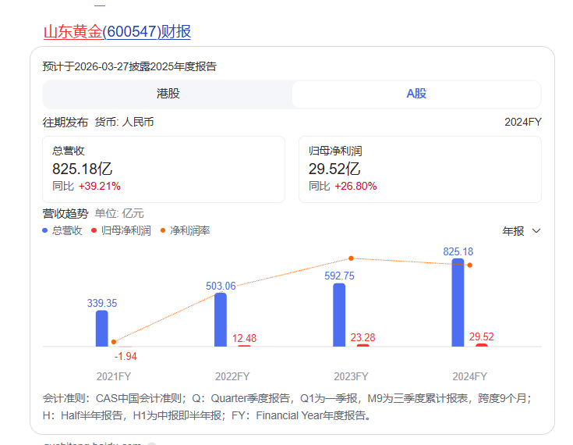Click the 总营收 825.18亿 summary card

(164, 169)
